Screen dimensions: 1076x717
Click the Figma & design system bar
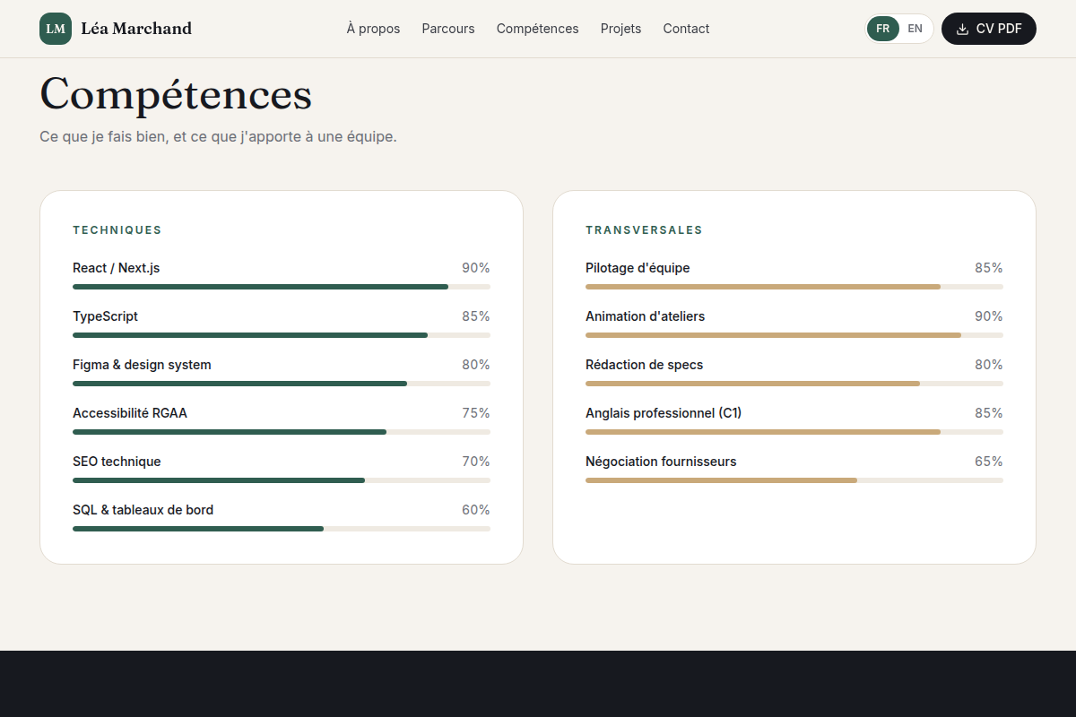(282, 384)
